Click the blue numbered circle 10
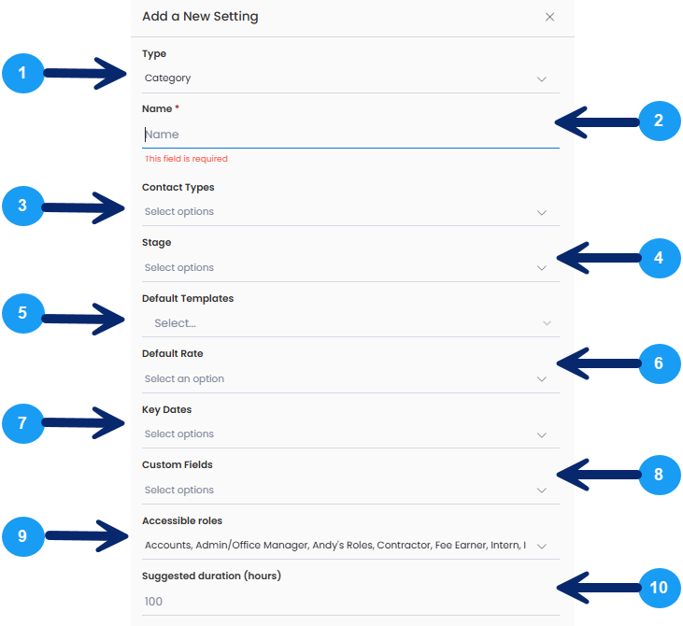This screenshot has width=683, height=626. click(x=659, y=588)
